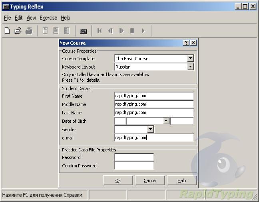This screenshot has width=259, height=202.
Task: Click the status bar F1 help text
Action: [x=42, y=195]
